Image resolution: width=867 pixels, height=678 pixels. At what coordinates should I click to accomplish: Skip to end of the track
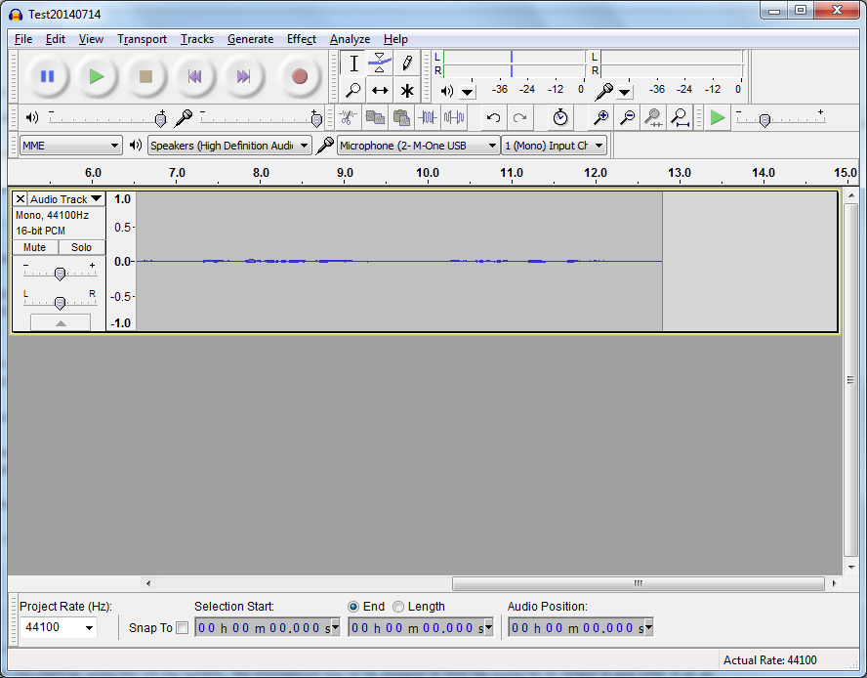coord(243,76)
